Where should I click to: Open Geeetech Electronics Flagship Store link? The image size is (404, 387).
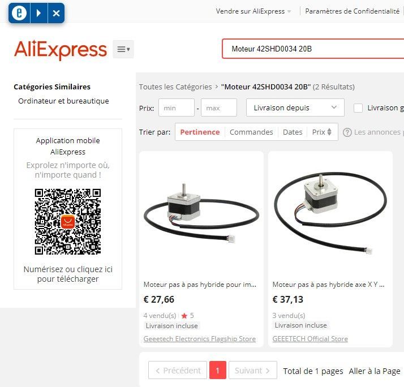200,339
